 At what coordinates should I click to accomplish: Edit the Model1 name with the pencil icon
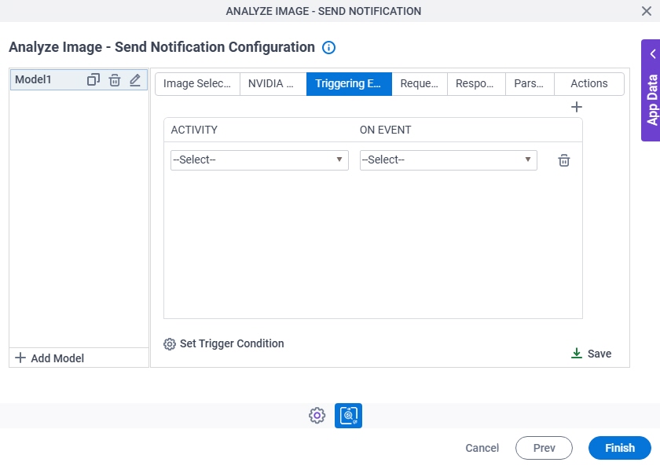(135, 79)
